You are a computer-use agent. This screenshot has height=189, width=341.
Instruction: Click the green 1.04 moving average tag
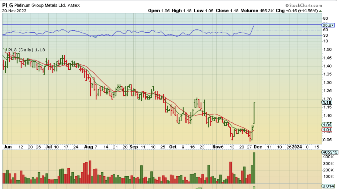pyautogui.click(x=328, y=125)
